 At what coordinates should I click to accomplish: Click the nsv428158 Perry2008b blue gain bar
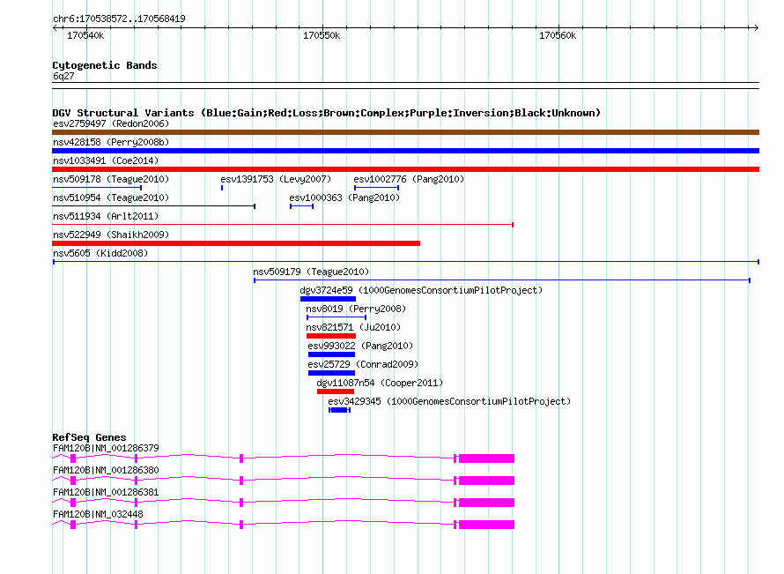coord(405,151)
